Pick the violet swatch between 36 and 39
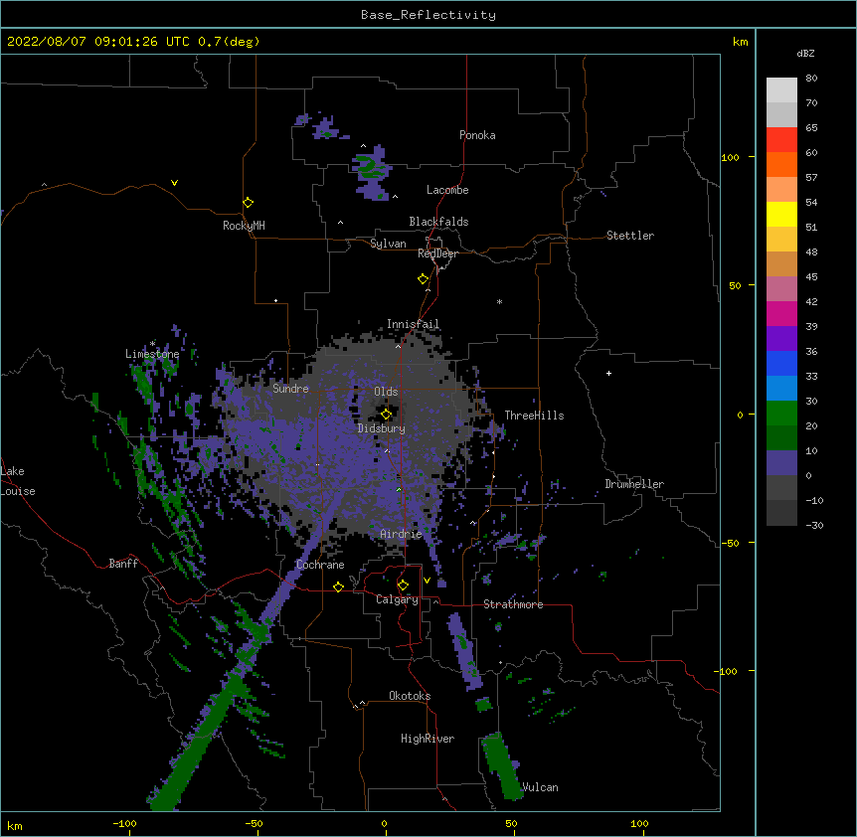Viewport: 857px width, 837px height. tap(781, 339)
